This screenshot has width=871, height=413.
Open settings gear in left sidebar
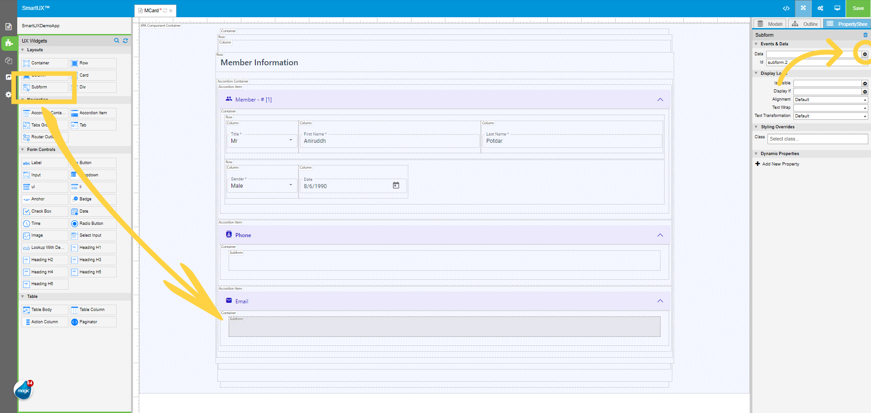[8, 95]
